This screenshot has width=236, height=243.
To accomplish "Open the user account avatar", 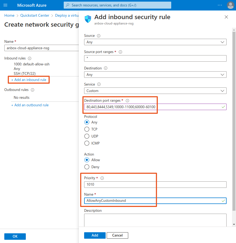I will click(230, 5).
